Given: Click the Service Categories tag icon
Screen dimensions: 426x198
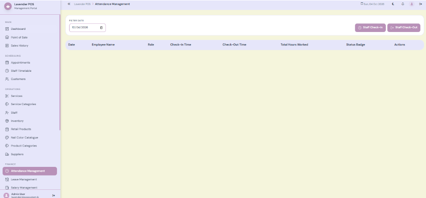Looking at the screenshot, I should point(7,104).
